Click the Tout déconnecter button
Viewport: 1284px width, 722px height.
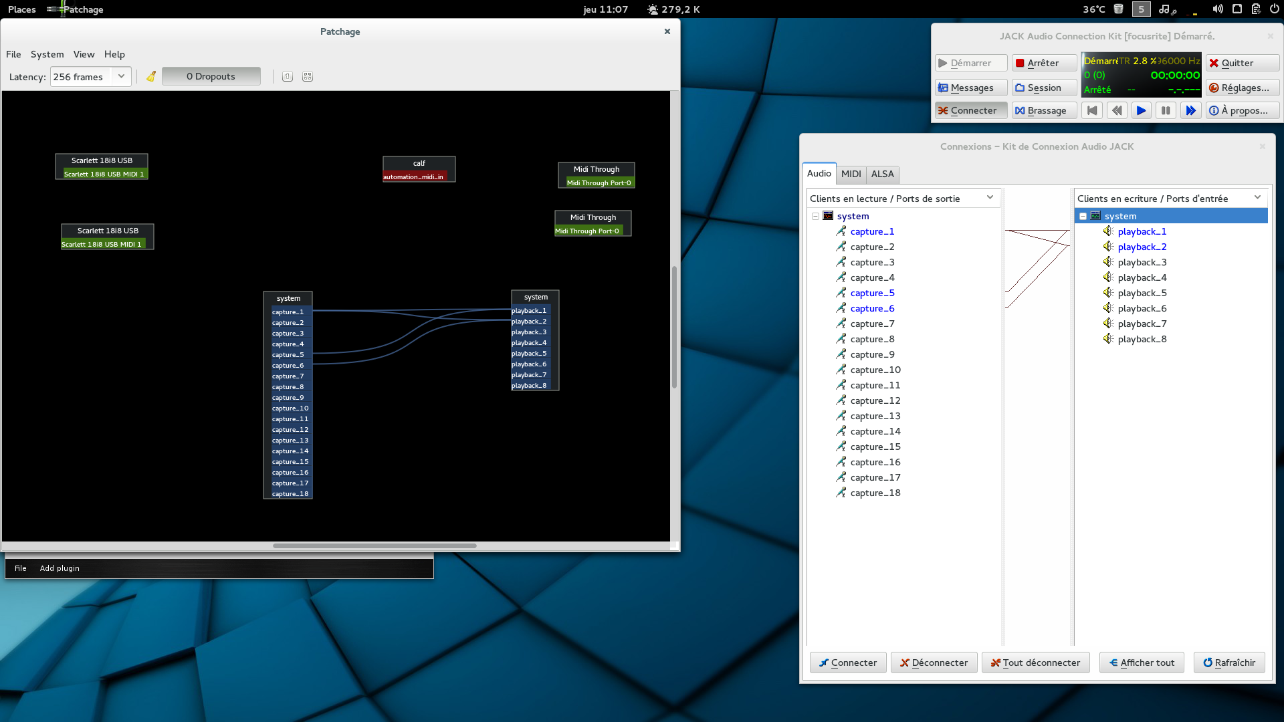click(1035, 663)
